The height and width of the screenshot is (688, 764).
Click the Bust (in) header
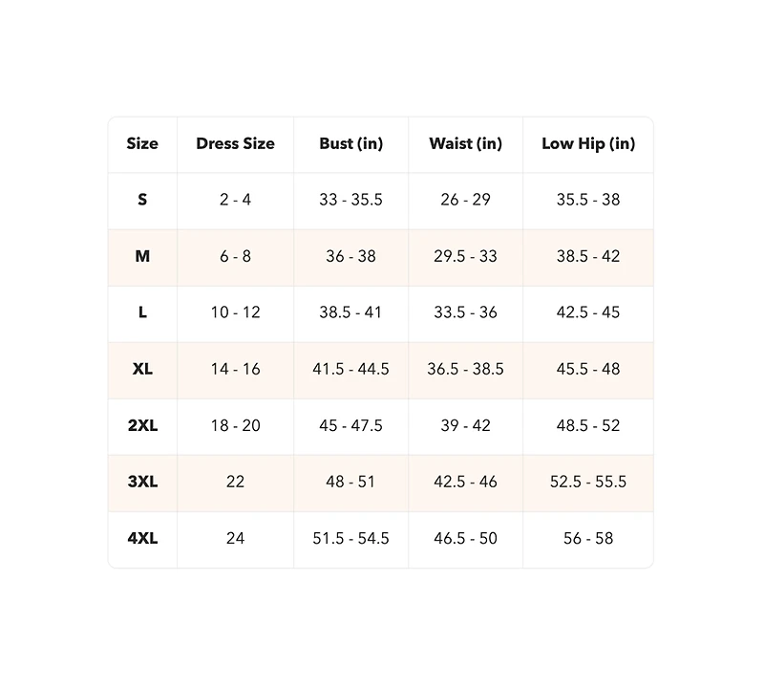(350, 144)
